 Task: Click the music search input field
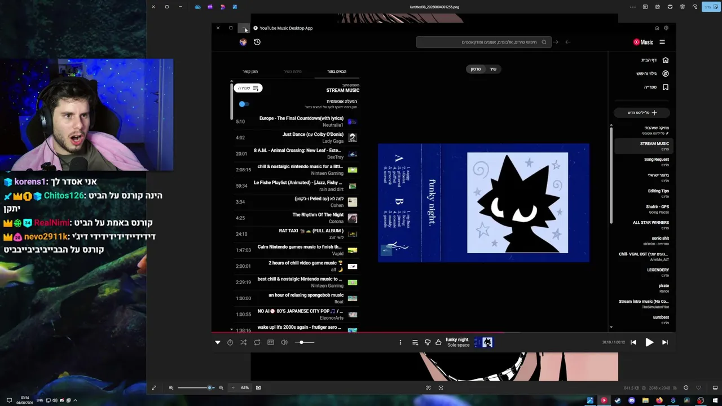(x=483, y=42)
